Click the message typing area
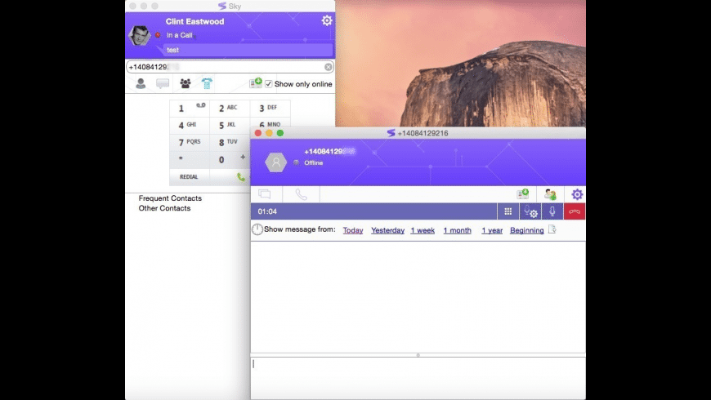 (418, 378)
